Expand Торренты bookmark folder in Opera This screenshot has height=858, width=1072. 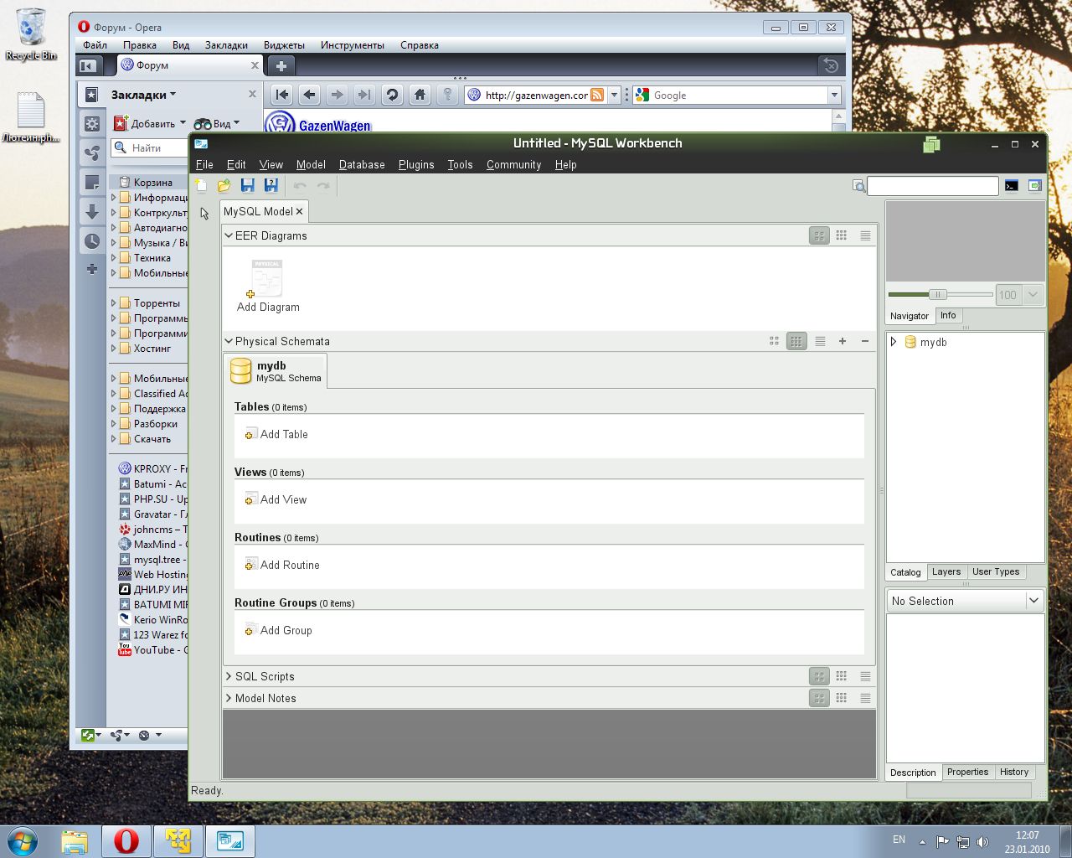coord(114,303)
